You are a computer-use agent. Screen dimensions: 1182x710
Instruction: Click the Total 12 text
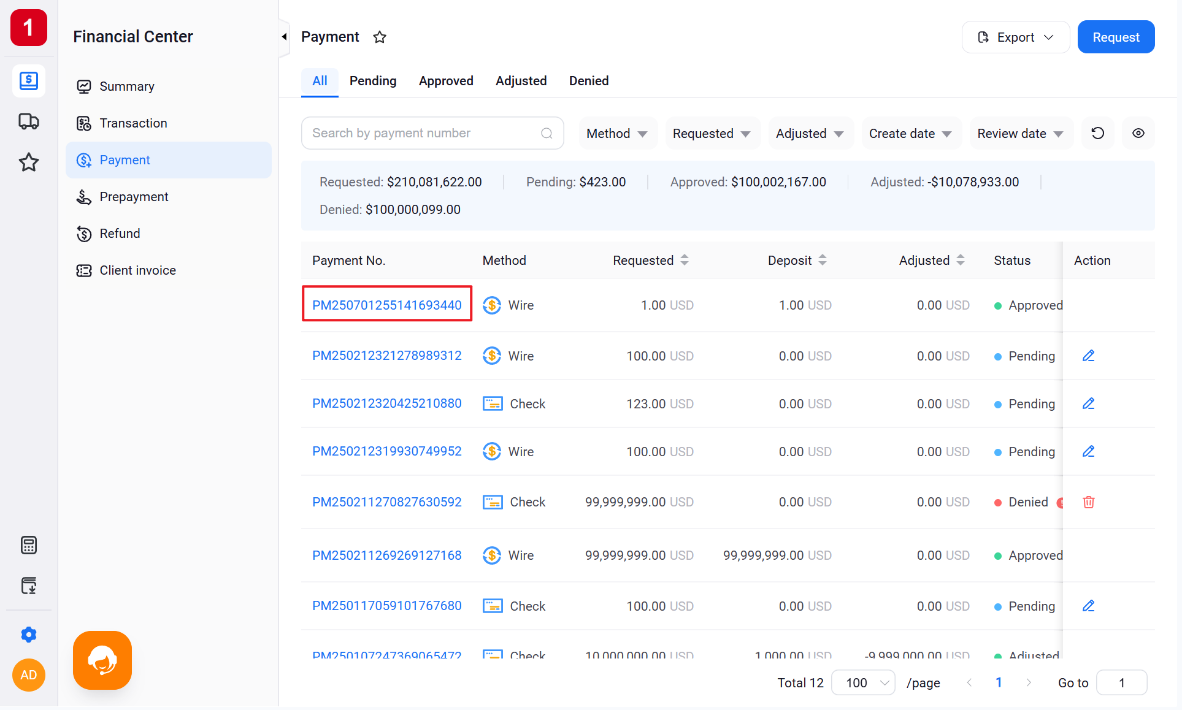800,683
